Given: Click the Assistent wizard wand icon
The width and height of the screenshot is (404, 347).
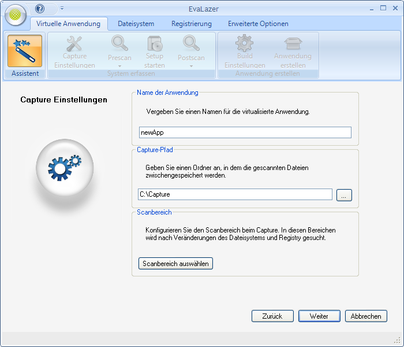Looking at the screenshot, I should [x=25, y=51].
